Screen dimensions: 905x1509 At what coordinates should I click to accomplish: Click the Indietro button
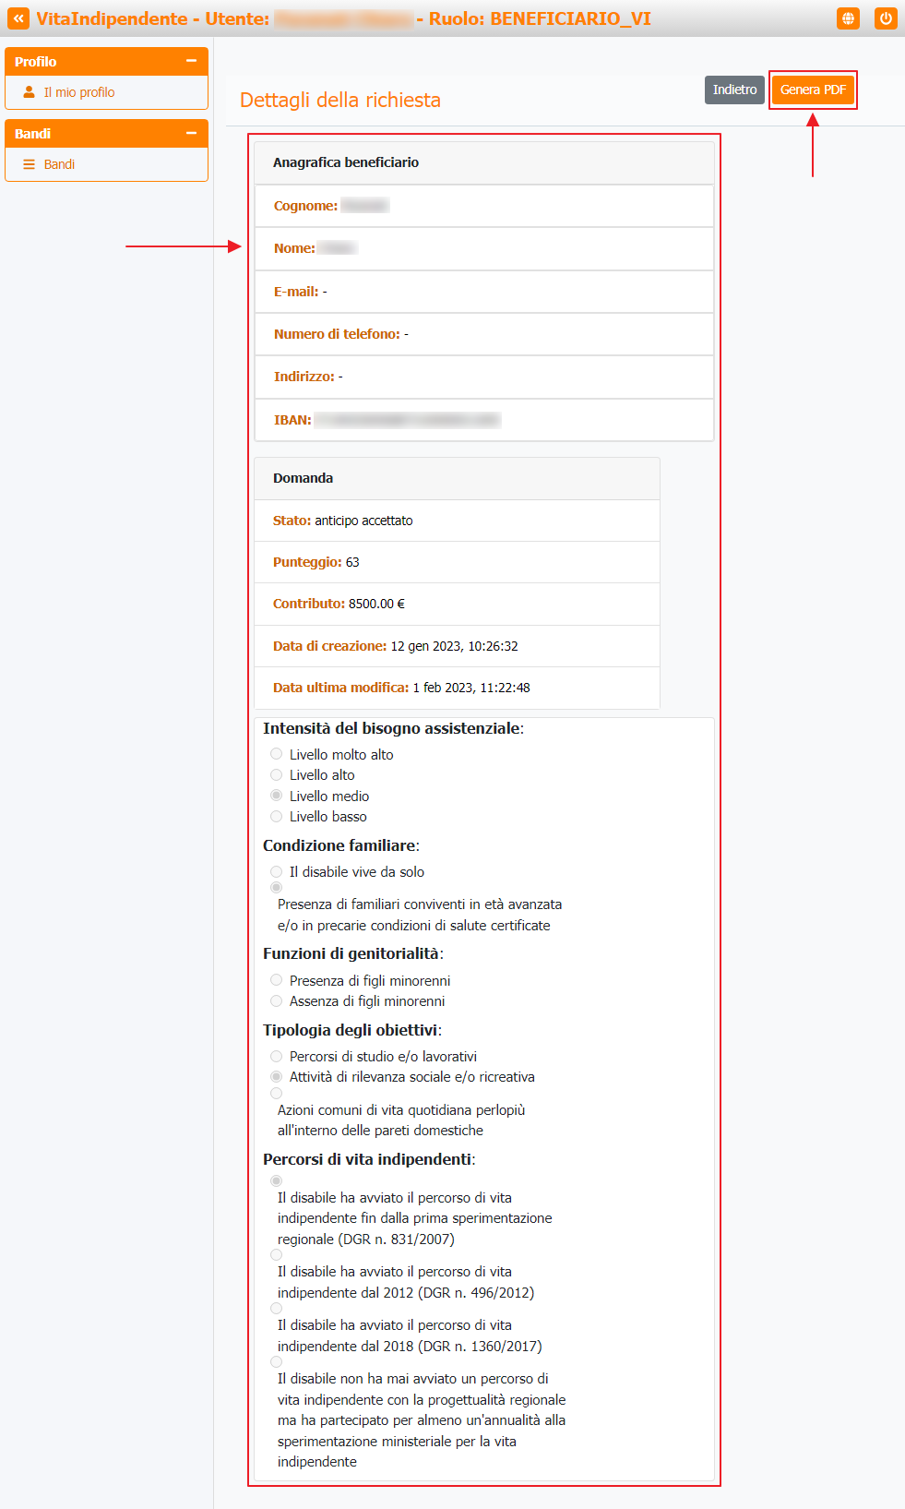(734, 90)
